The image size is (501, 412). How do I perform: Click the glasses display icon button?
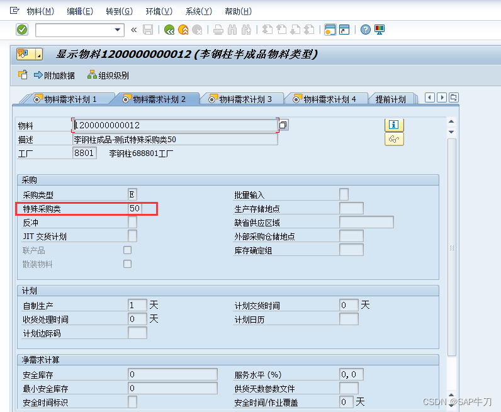(394, 139)
